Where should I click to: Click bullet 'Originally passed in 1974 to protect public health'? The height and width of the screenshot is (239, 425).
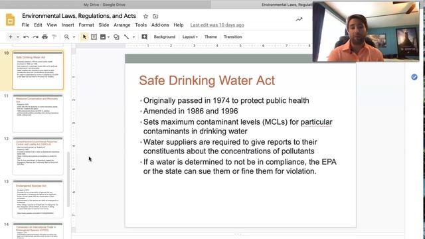pyautogui.click(x=226, y=100)
